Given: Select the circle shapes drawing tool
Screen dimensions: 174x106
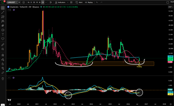Looking at the screenshot, I should tap(3, 30).
